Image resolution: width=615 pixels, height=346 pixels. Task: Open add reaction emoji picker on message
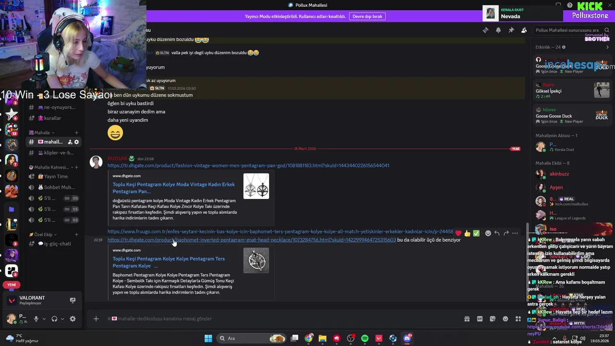488,233
